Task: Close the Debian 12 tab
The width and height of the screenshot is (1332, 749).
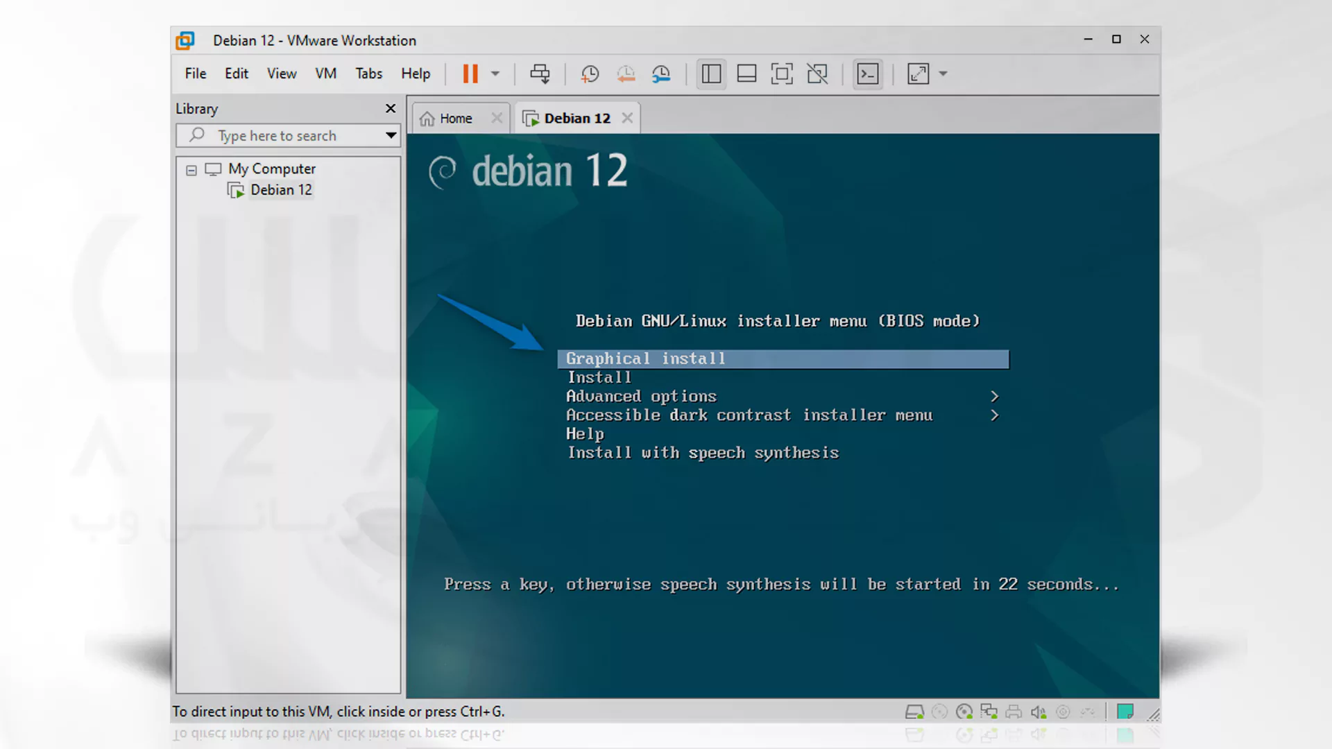Action: coord(627,118)
